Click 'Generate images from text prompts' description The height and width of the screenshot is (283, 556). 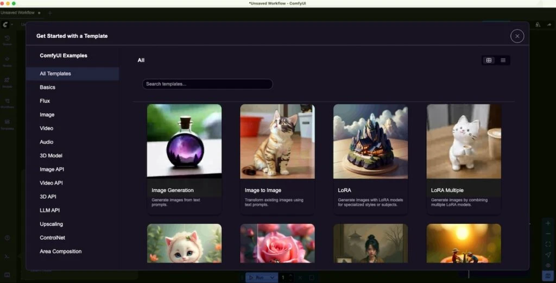[x=176, y=202]
